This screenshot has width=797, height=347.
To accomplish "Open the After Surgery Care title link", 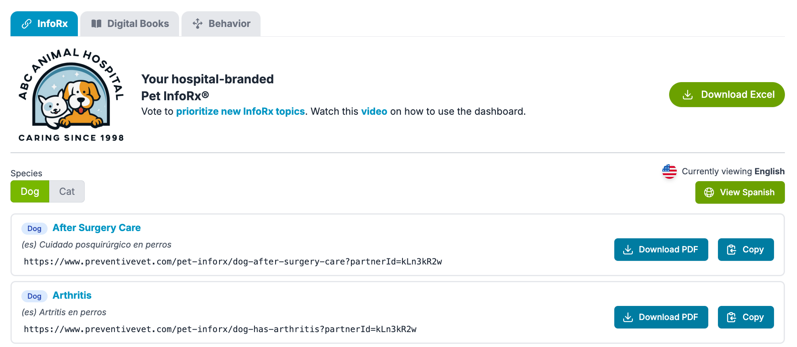I will pyautogui.click(x=97, y=228).
